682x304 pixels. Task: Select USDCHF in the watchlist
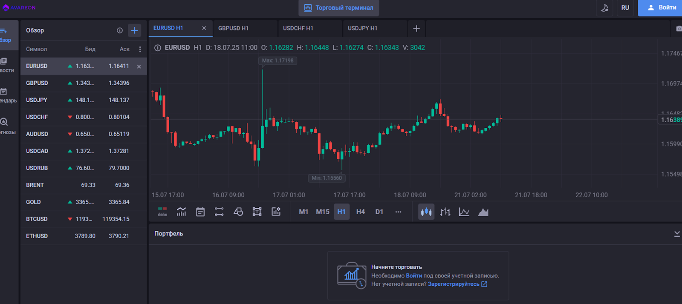point(84,118)
